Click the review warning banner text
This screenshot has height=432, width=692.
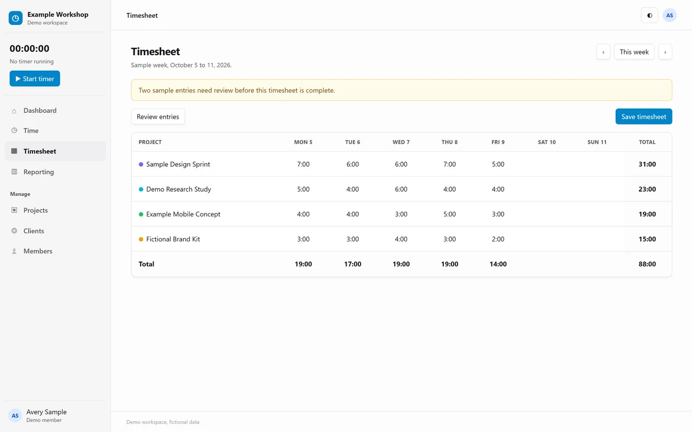pos(237,90)
